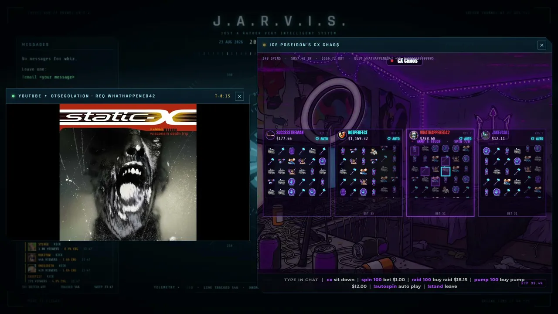
Task: Close the Ice Poseidon's CX Chaos panel
Action: pos(541,45)
